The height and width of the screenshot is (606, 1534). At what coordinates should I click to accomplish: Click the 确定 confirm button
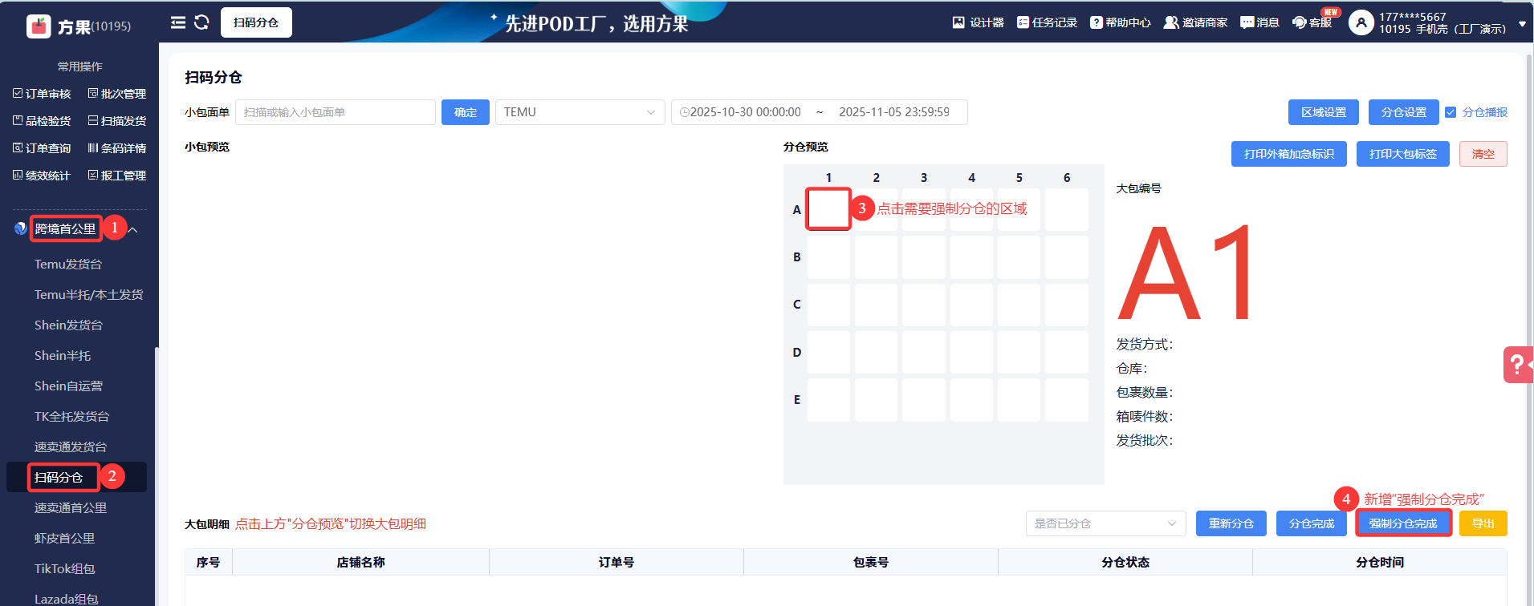[x=466, y=112]
